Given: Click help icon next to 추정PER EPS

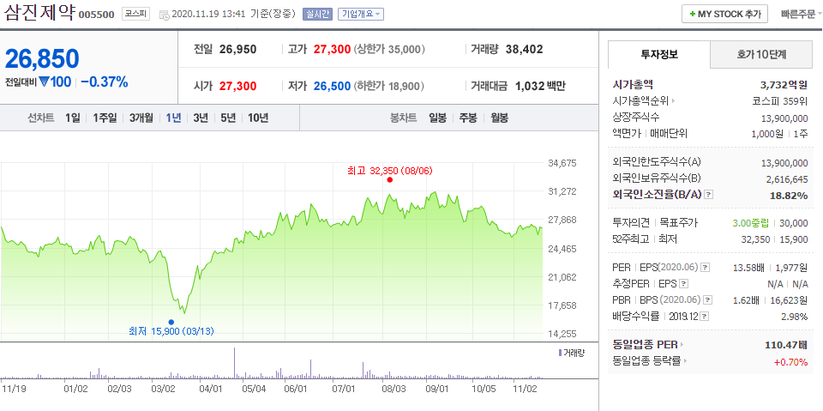Looking at the screenshot, I should point(683,284).
